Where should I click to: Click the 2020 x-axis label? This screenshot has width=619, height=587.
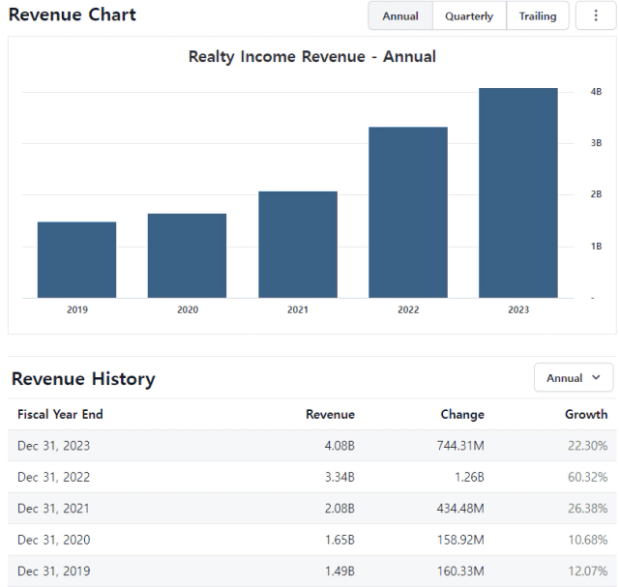187,309
